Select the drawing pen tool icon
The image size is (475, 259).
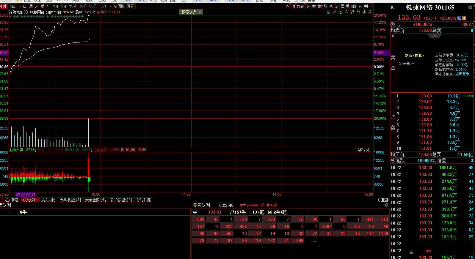click(x=334, y=12)
